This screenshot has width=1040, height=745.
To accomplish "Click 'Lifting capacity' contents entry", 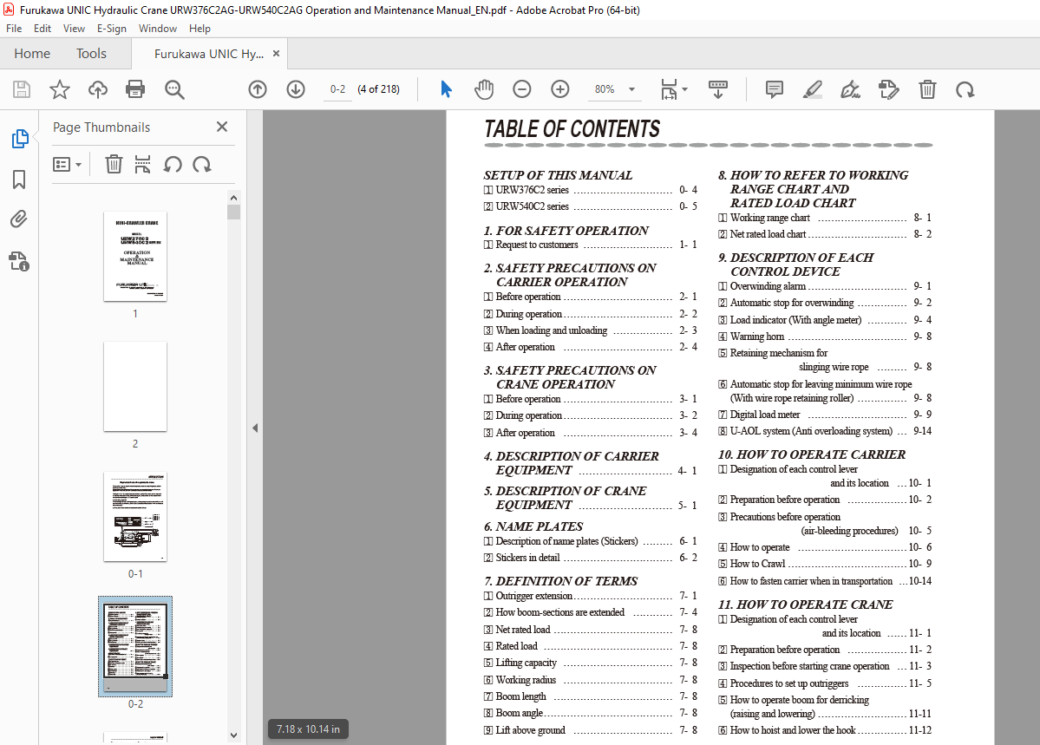I will [591, 663].
